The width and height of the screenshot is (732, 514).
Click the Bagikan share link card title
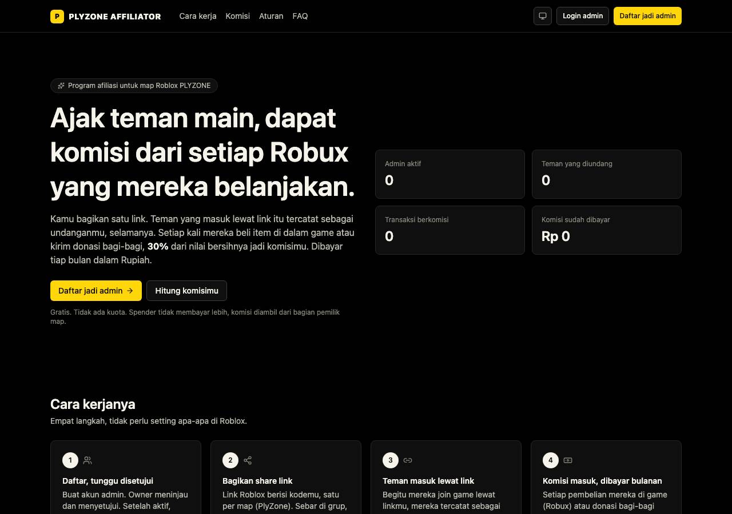(x=257, y=481)
